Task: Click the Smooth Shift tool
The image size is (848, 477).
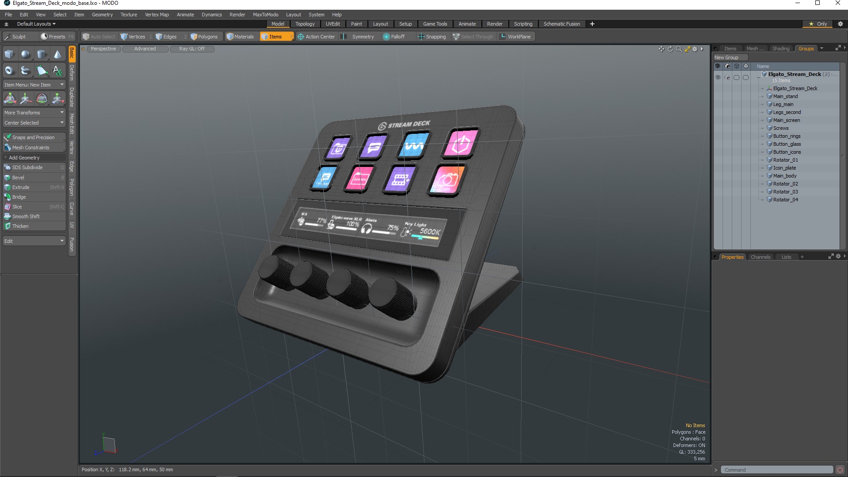Action: tap(34, 216)
